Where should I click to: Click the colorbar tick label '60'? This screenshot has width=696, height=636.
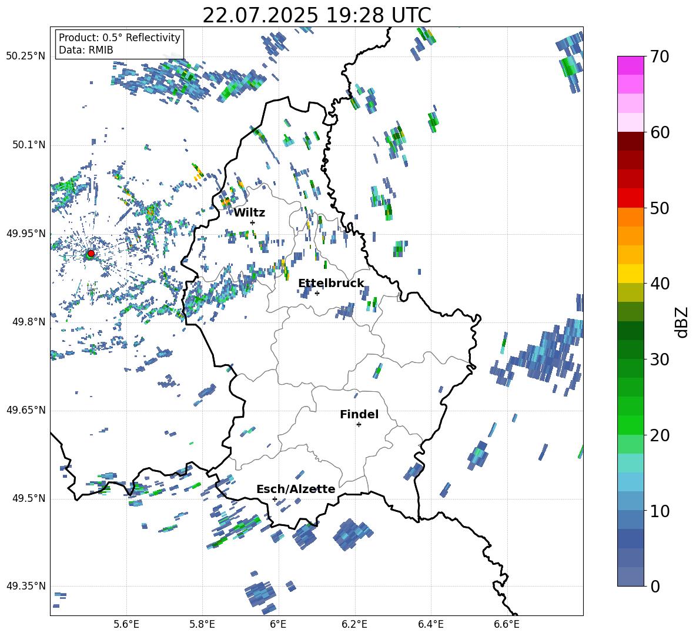[660, 132]
